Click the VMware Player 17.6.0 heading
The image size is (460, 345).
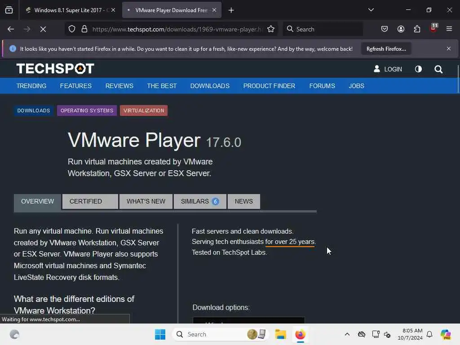pos(155,141)
